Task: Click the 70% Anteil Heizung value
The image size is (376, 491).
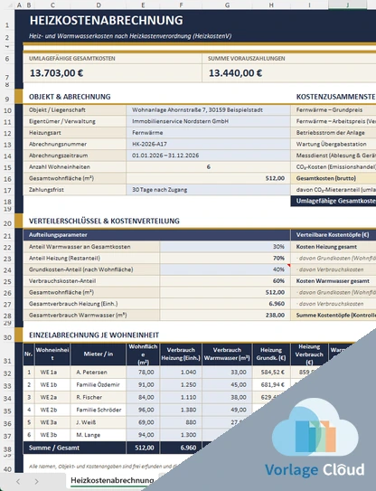Action: pyautogui.click(x=225, y=258)
